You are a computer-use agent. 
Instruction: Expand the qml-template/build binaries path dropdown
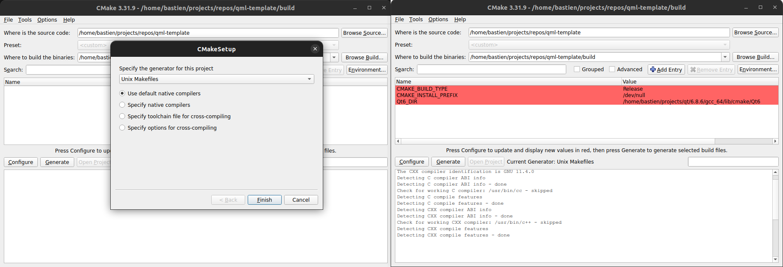pyautogui.click(x=725, y=57)
